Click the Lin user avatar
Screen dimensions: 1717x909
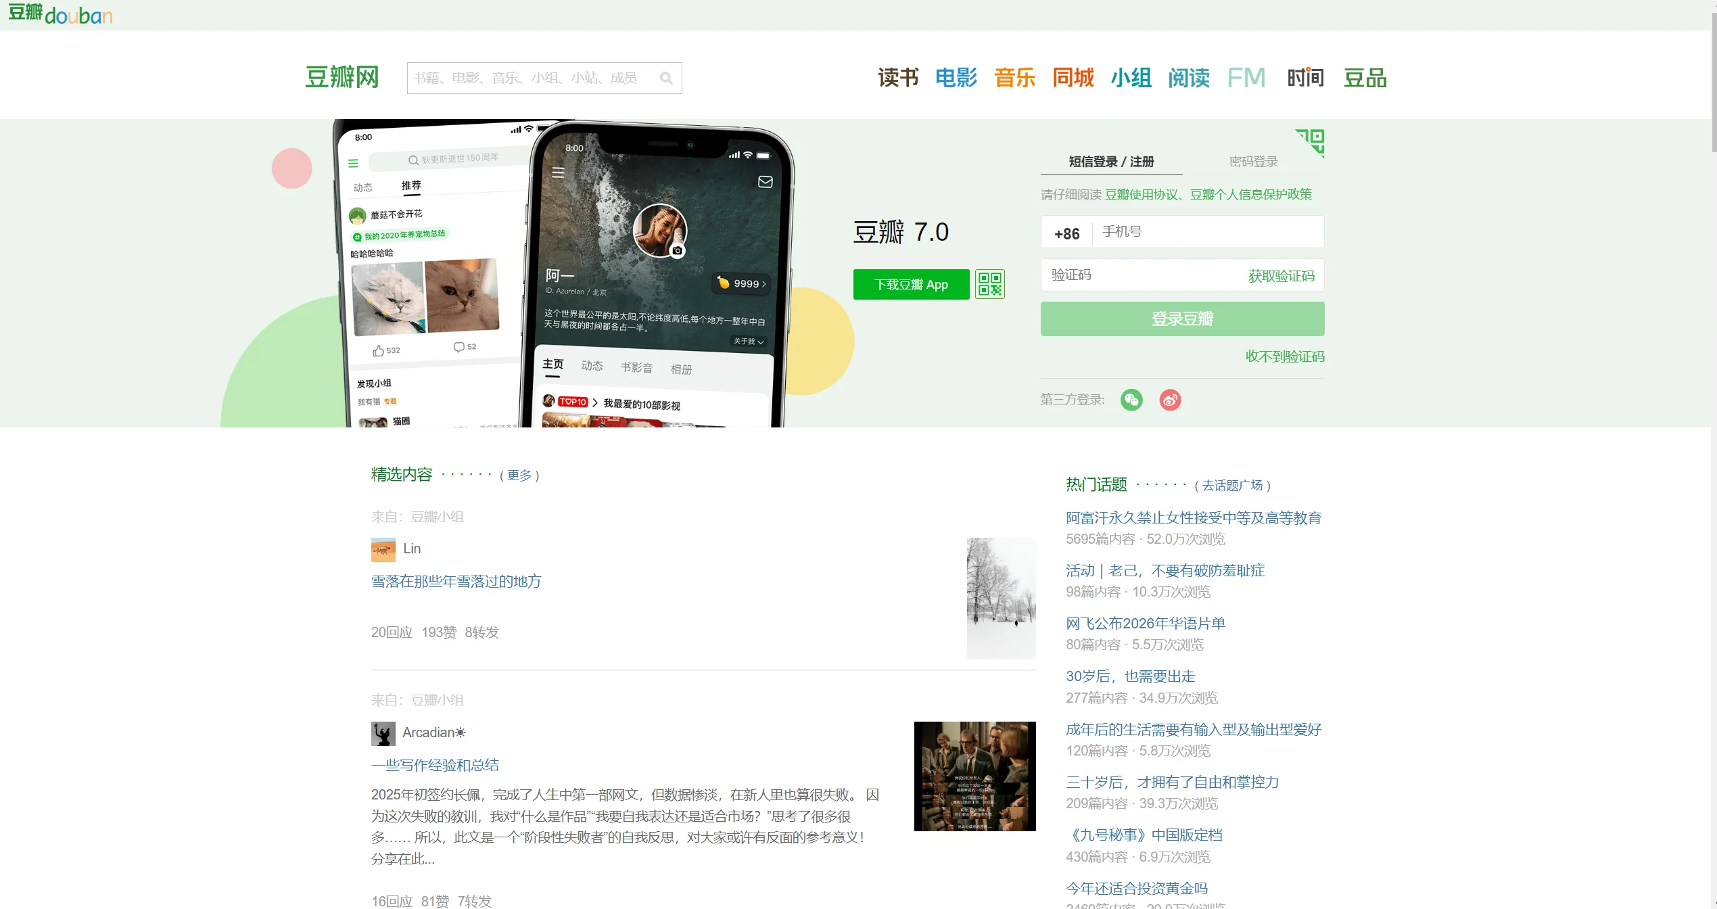tap(383, 549)
